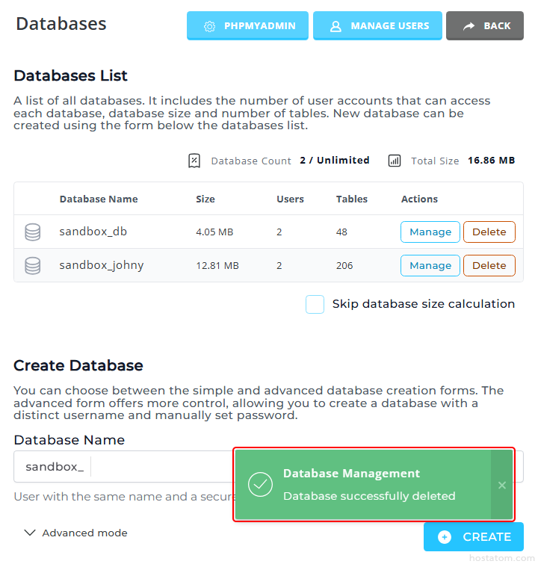
Task: Click the database icon beside sandbox_db
Action: 33,232
